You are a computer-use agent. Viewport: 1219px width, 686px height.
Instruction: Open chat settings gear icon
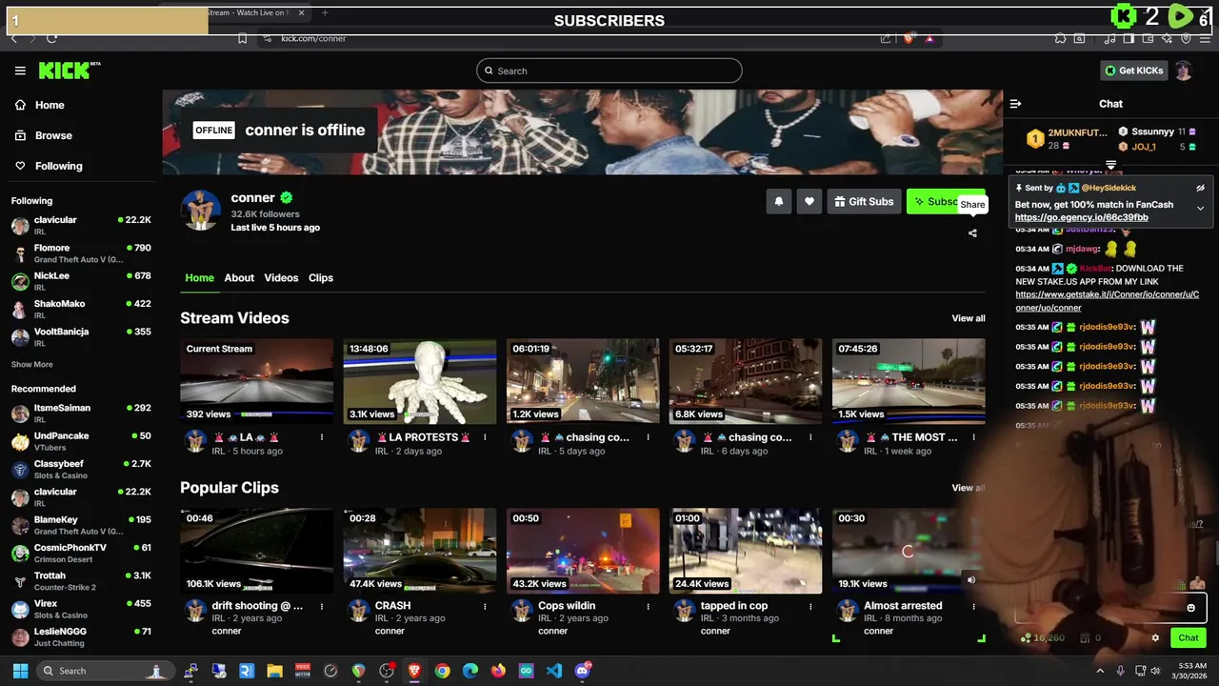[x=1155, y=637]
